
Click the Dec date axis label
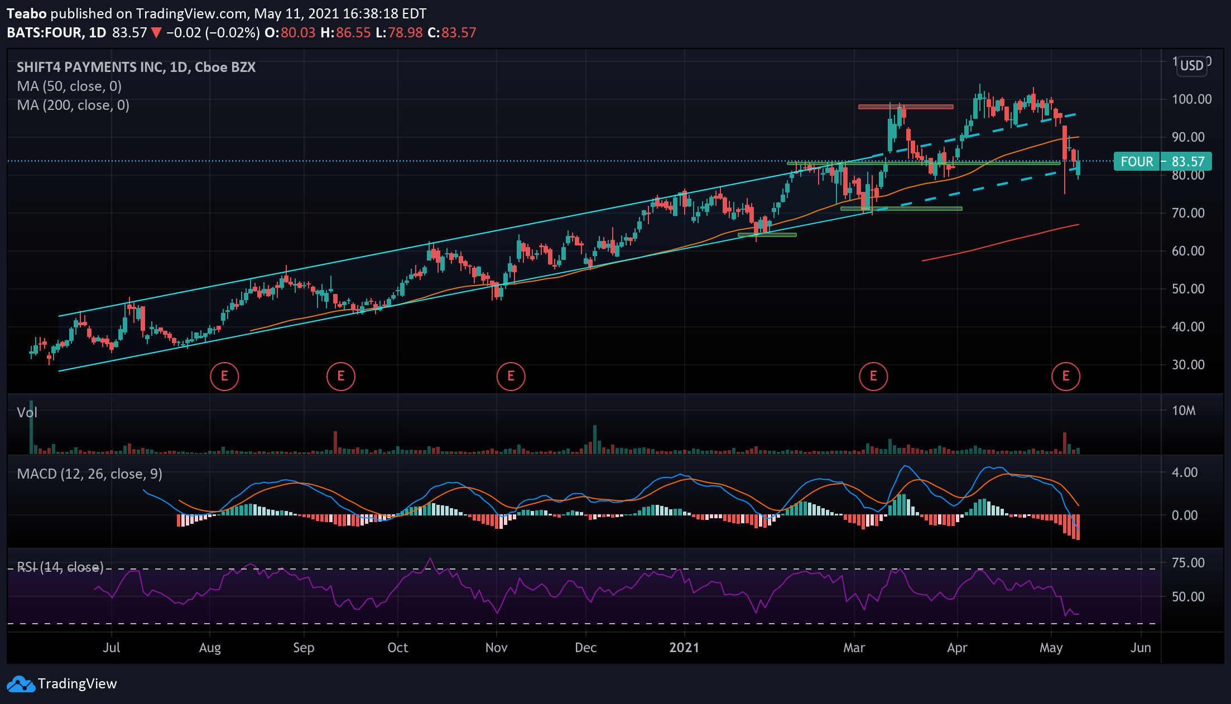[x=586, y=648]
